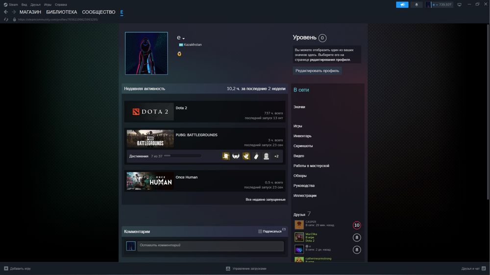Click PUBG achievements progress bar

click(182, 156)
